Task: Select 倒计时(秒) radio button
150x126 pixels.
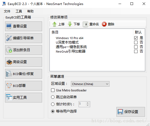Action: pos(53,104)
